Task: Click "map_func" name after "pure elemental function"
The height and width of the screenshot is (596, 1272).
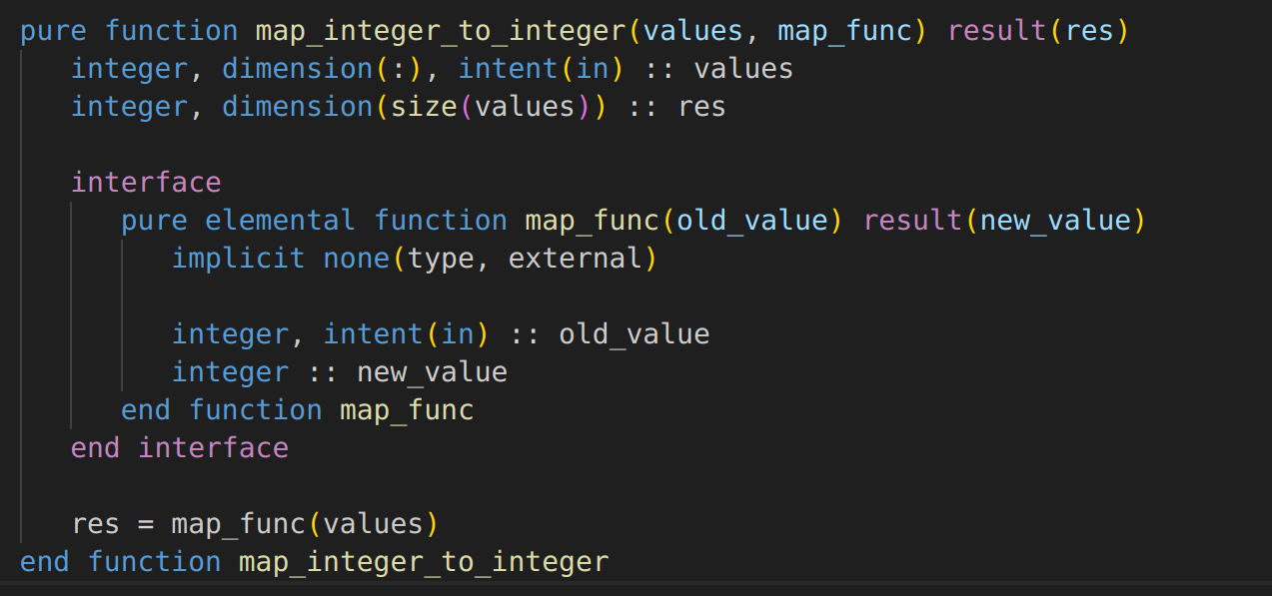Action: (x=593, y=221)
